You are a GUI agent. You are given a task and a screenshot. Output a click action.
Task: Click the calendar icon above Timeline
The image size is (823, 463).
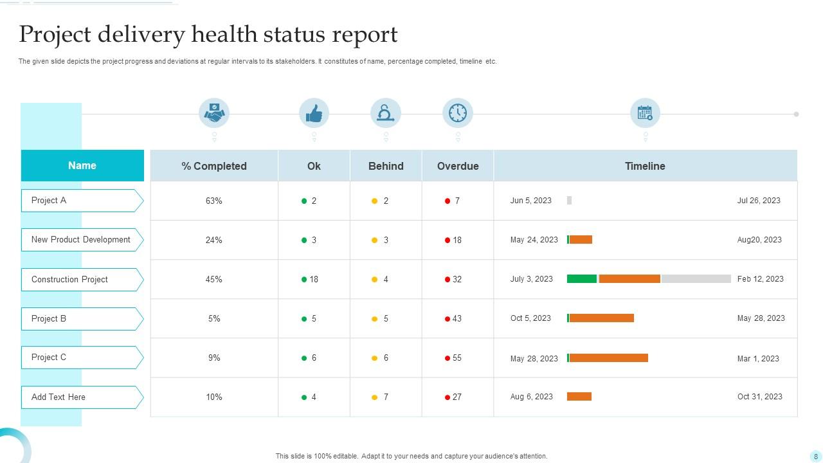(x=645, y=114)
